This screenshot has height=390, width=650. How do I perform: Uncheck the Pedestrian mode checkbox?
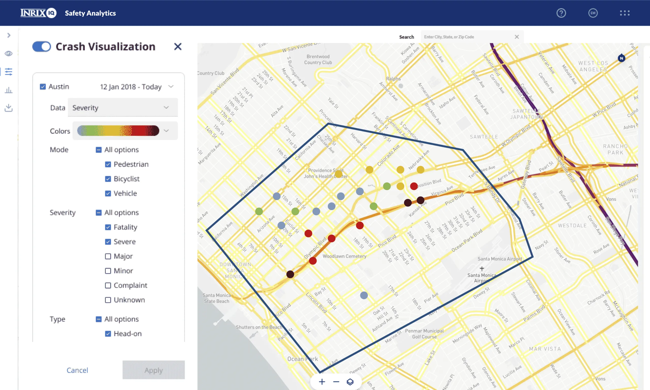click(x=108, y=164)
